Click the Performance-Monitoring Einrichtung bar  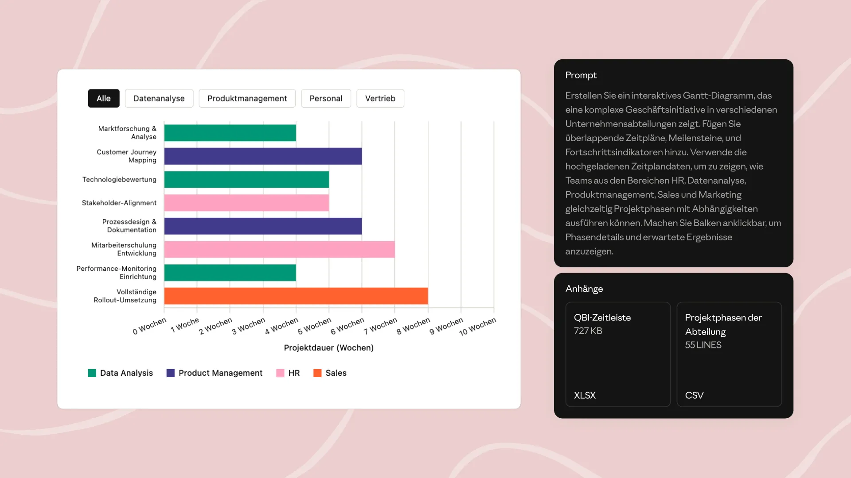tap(230, 273)
